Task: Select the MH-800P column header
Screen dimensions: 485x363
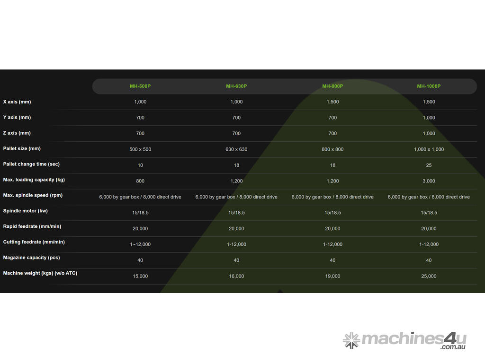Action: click(x=332, y=86)
